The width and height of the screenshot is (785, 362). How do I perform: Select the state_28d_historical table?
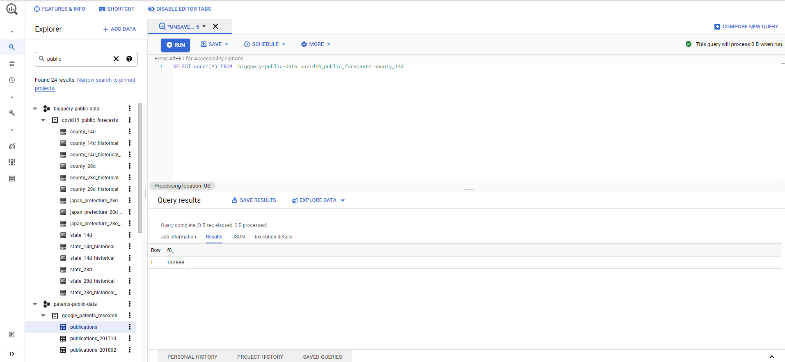(92, 281)
